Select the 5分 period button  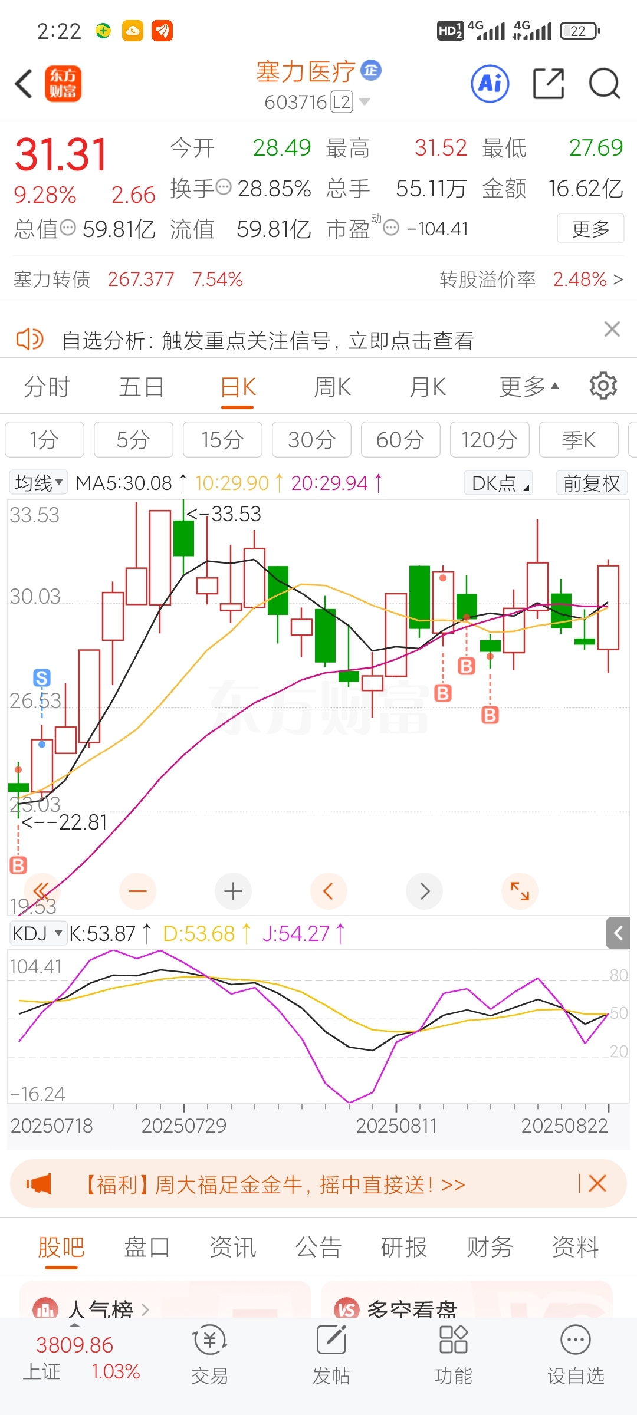click(133, 439)
